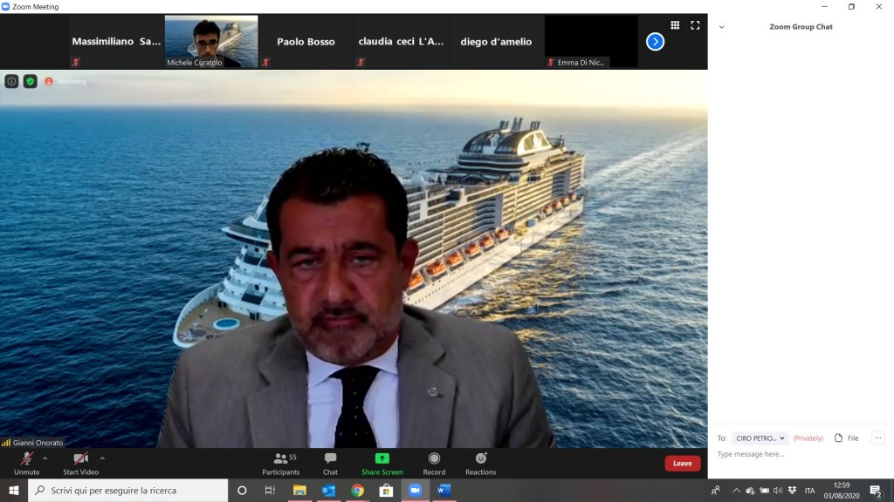Open chat recipient dropdown CIRO PETRO
This screenshot has width=894, height=502.
pyautogui.click(x=760, y=438)
